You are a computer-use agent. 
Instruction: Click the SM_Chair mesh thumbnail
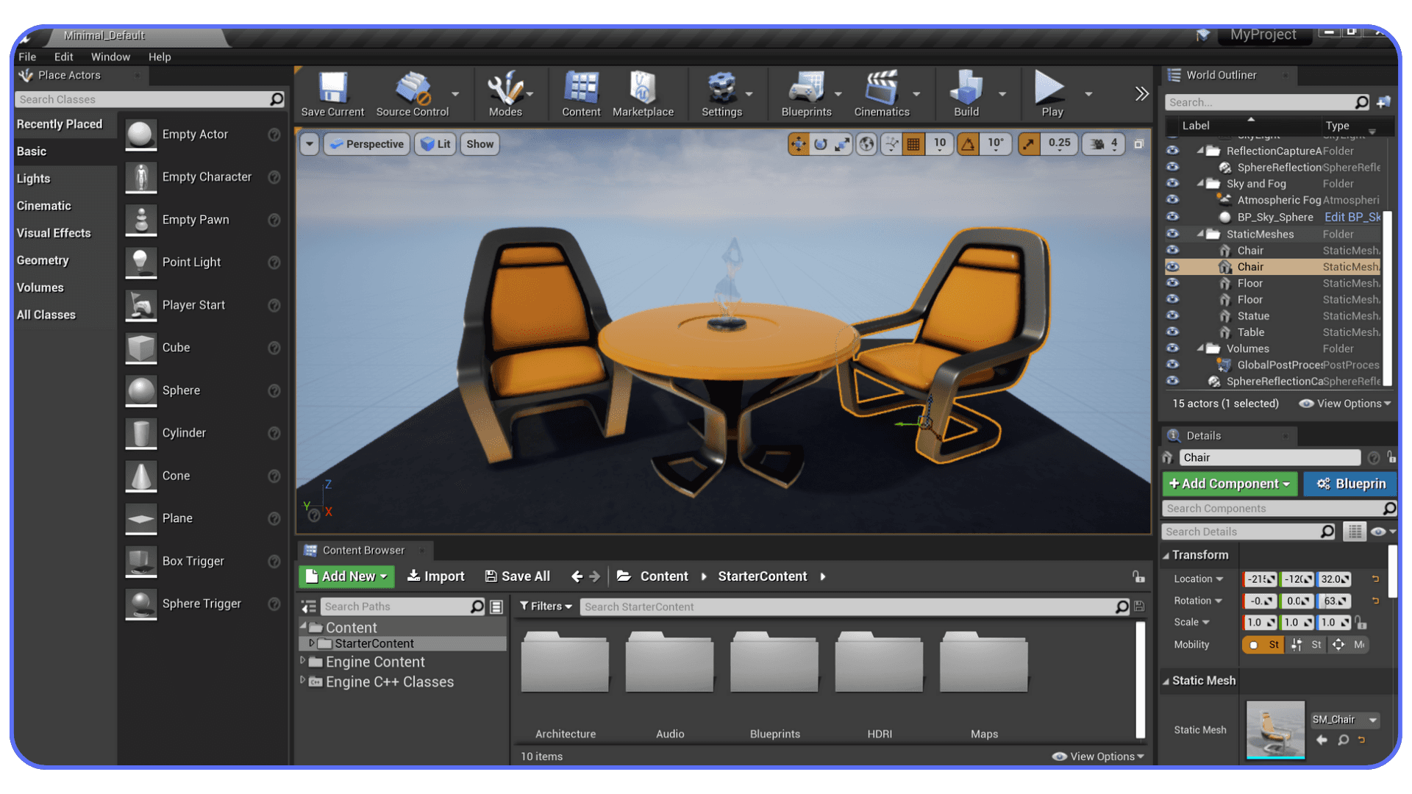(x=1274, y=729)
